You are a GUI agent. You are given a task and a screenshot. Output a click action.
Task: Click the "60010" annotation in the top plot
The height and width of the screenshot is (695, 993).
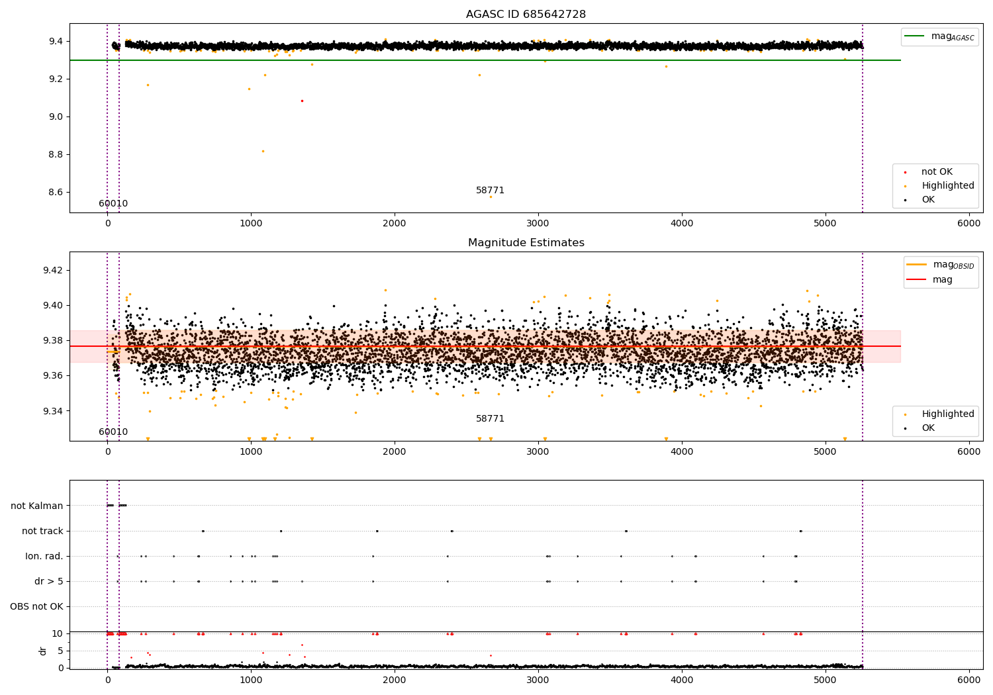point(113,204)
